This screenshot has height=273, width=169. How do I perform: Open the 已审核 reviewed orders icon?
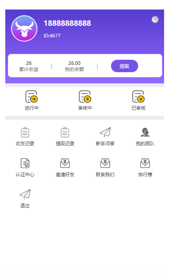point(138,96)
